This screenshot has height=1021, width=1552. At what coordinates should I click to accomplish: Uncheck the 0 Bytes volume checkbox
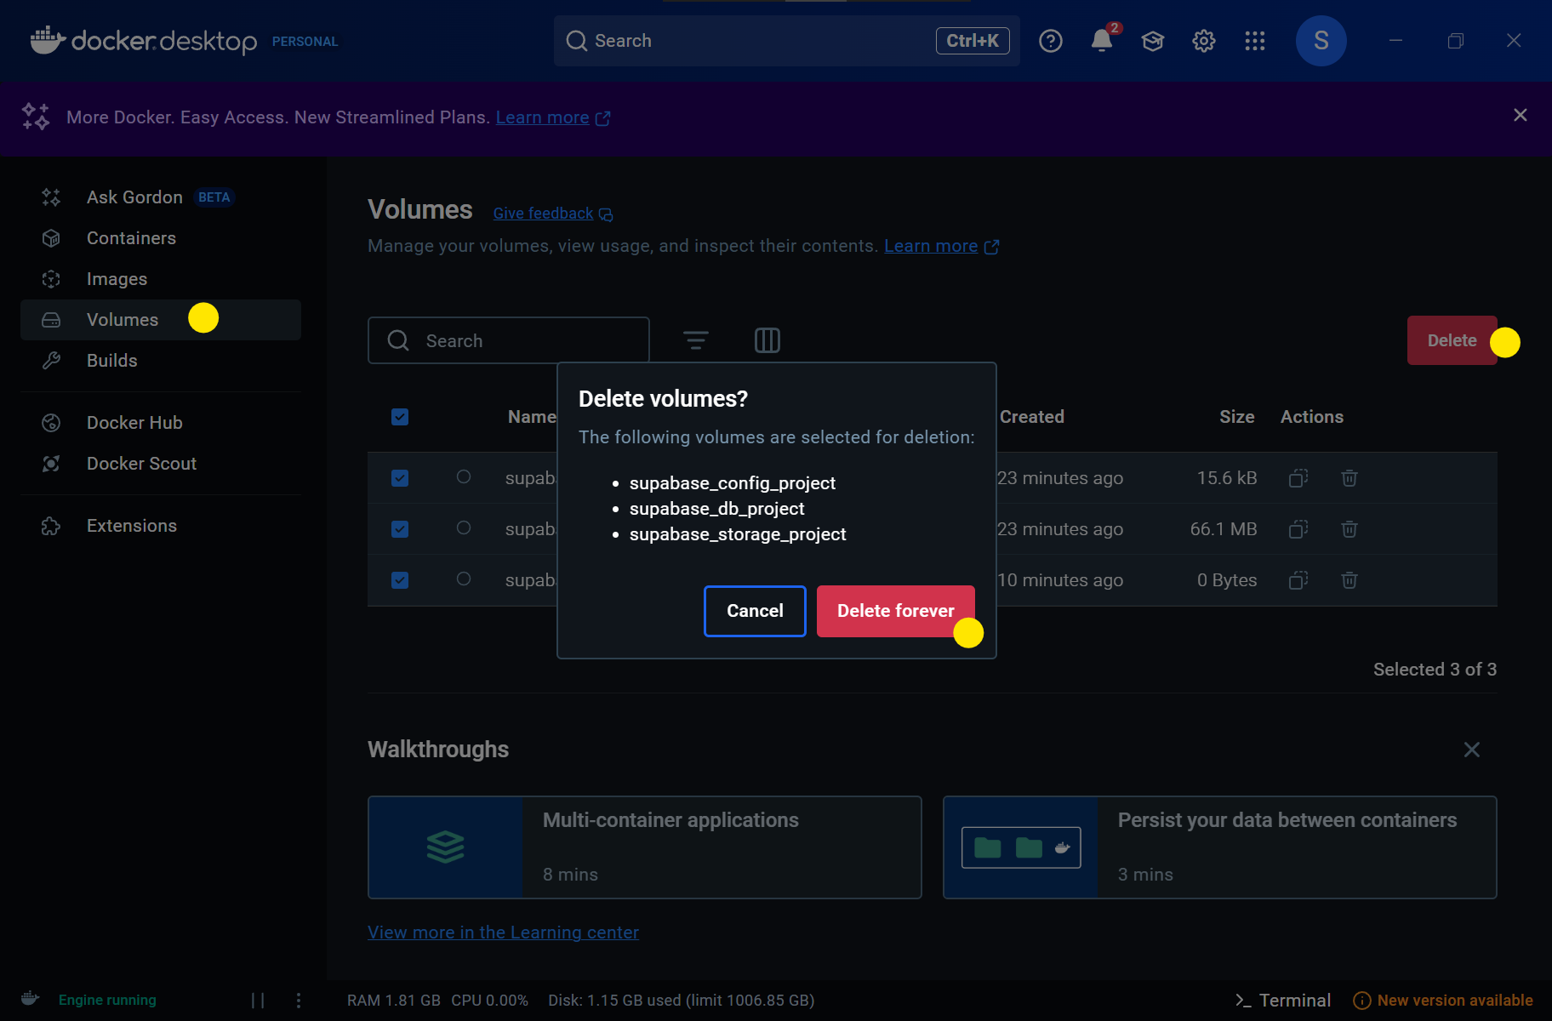coord(400,580)
